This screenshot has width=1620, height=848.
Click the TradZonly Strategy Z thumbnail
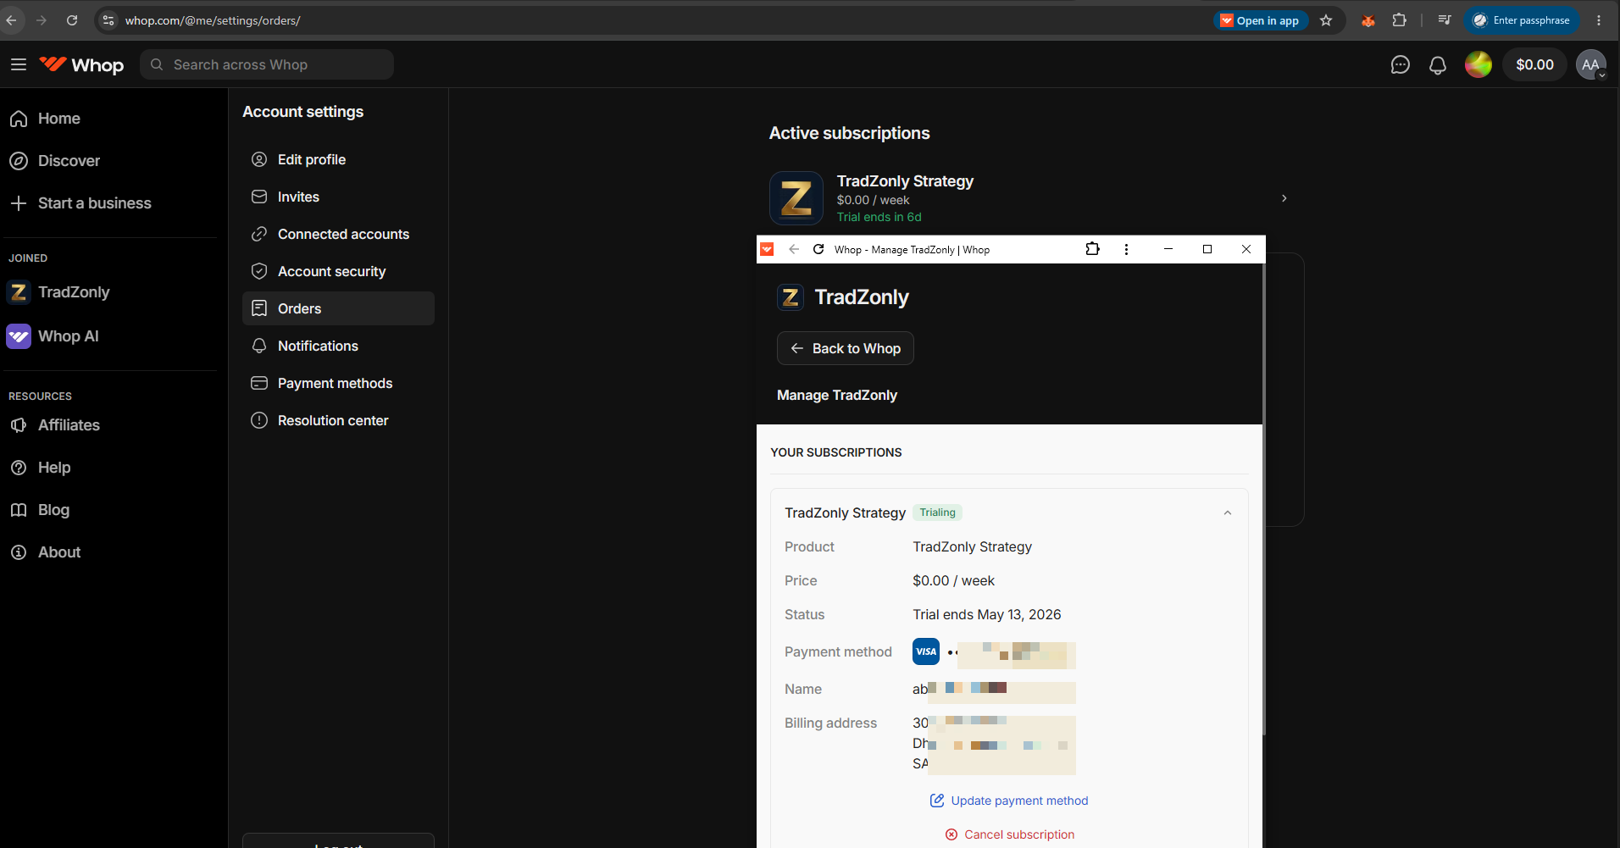(x=796, y=198)
